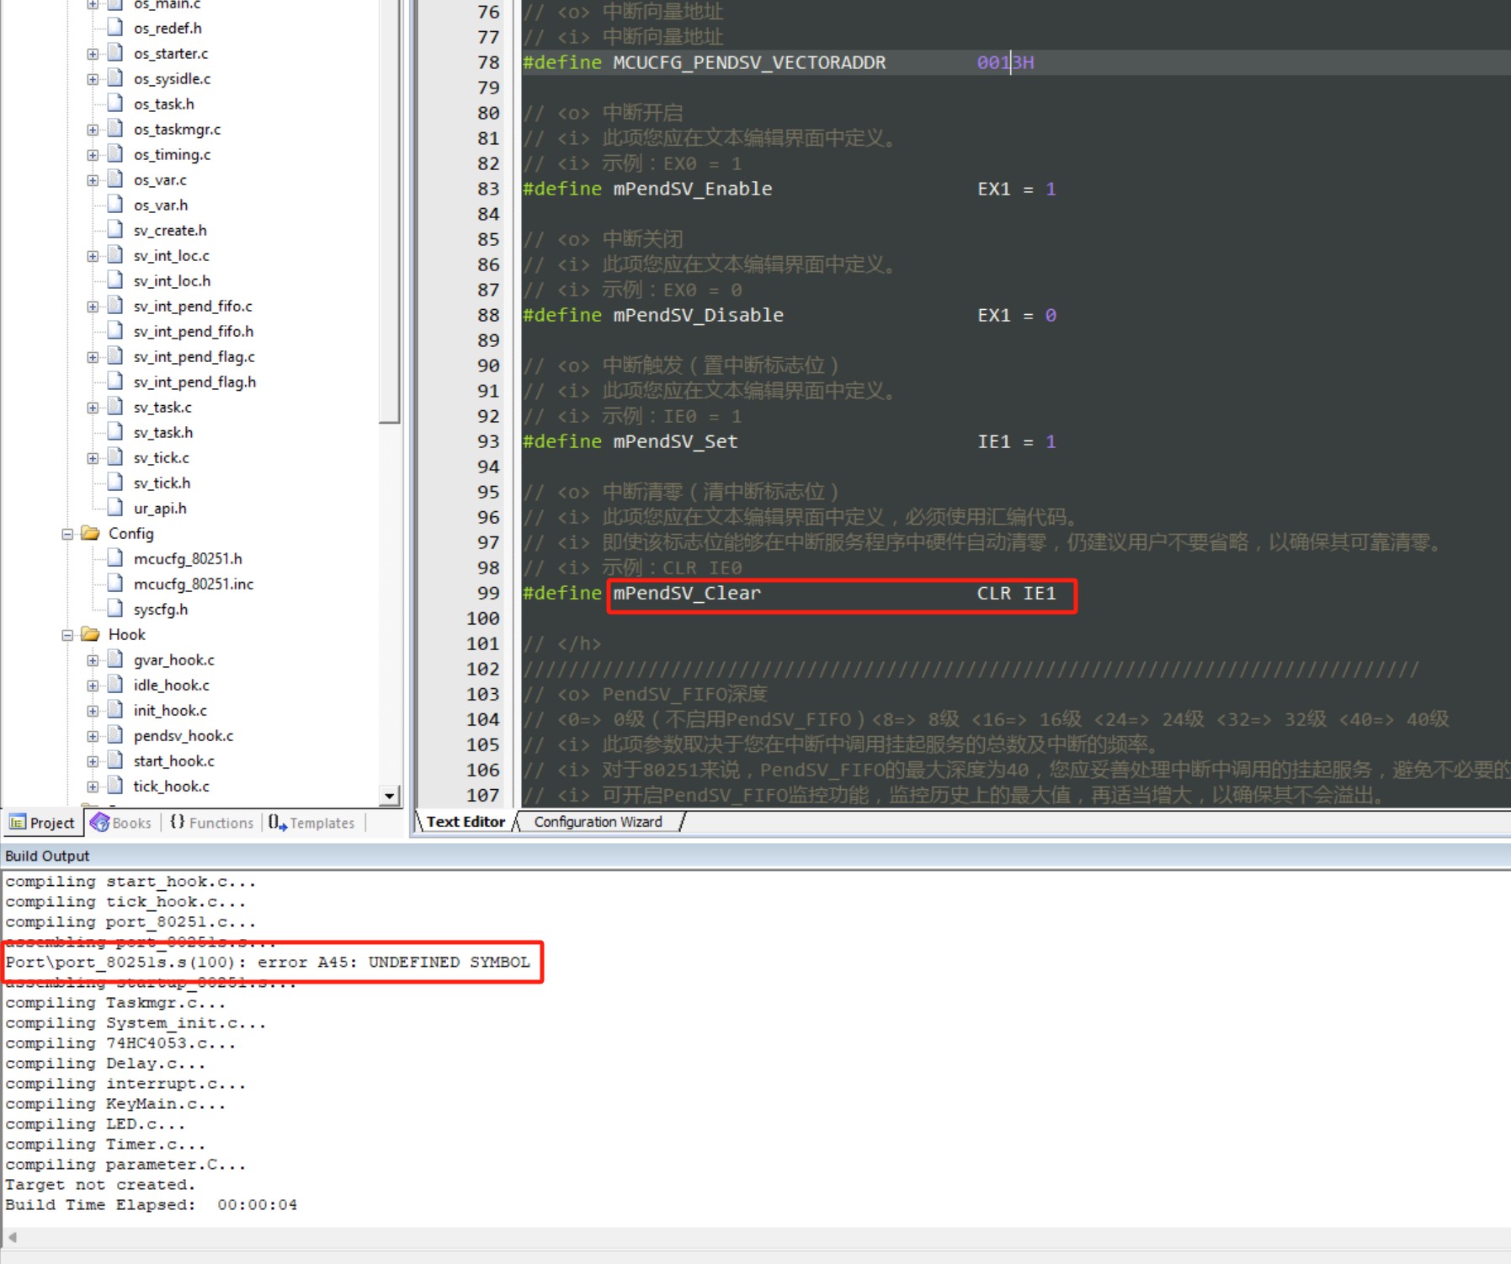Collapse the Config folder
This screenshot has height=1264, width=1511.
[67, 534]
